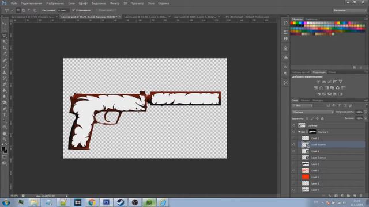369x207 pixels.
Task: Add a Hue/Saturation adjustment layer
Action: pyautogui.click(x=316, y=88)
